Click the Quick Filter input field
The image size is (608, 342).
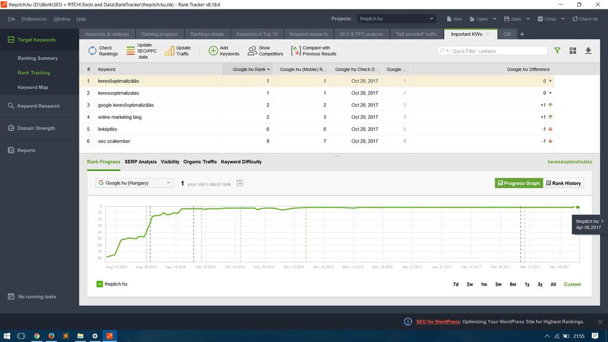pos(499,51)
